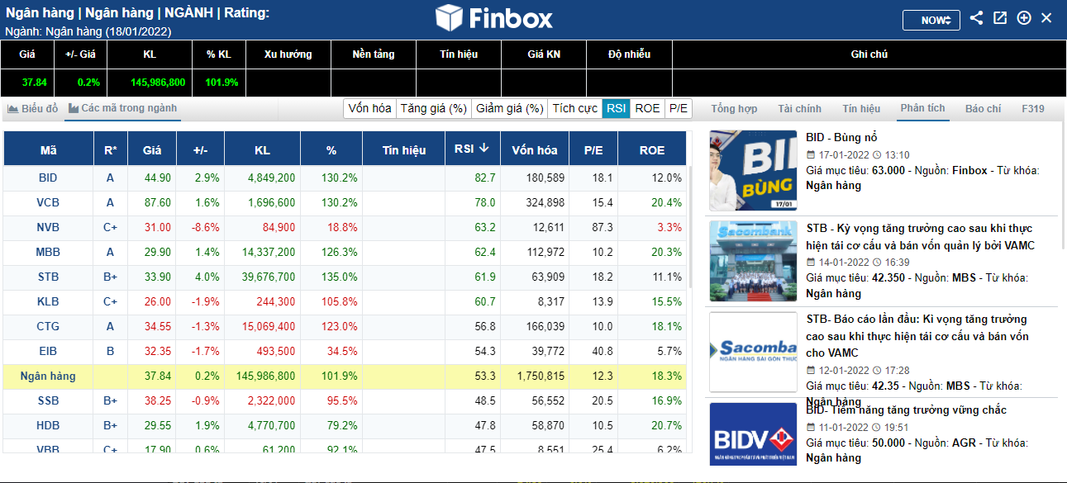Click NVB change value -8.6%
Screen dimensions: 1067x483
(207, 227)
